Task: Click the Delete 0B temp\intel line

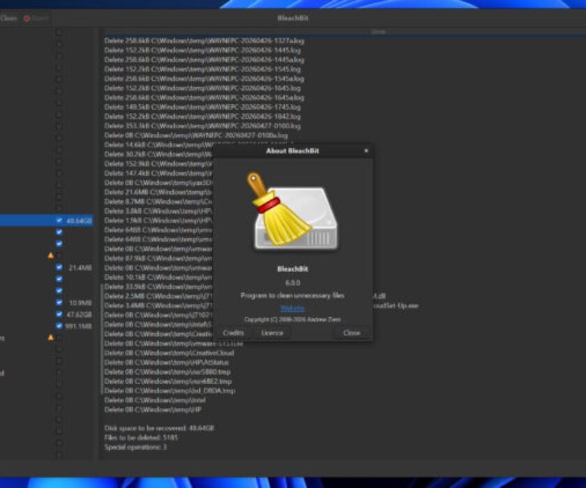Action: pyautogui.click(x=155, y=400)
